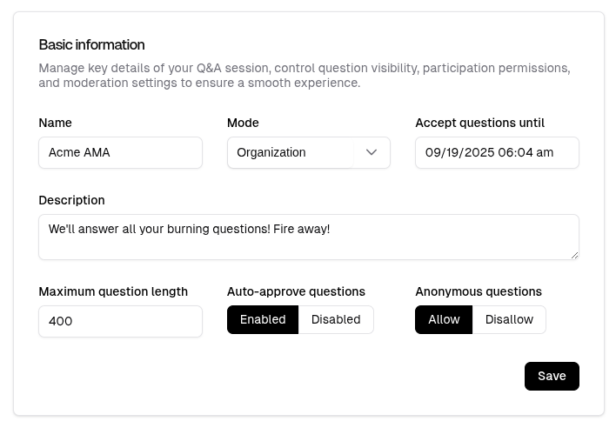
Task: Click the Auto-approve questions label
Action: pos(296,291)
